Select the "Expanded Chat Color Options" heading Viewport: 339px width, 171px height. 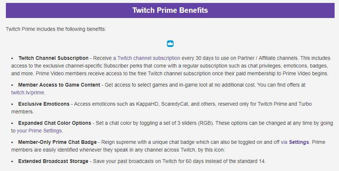[54, 123]
